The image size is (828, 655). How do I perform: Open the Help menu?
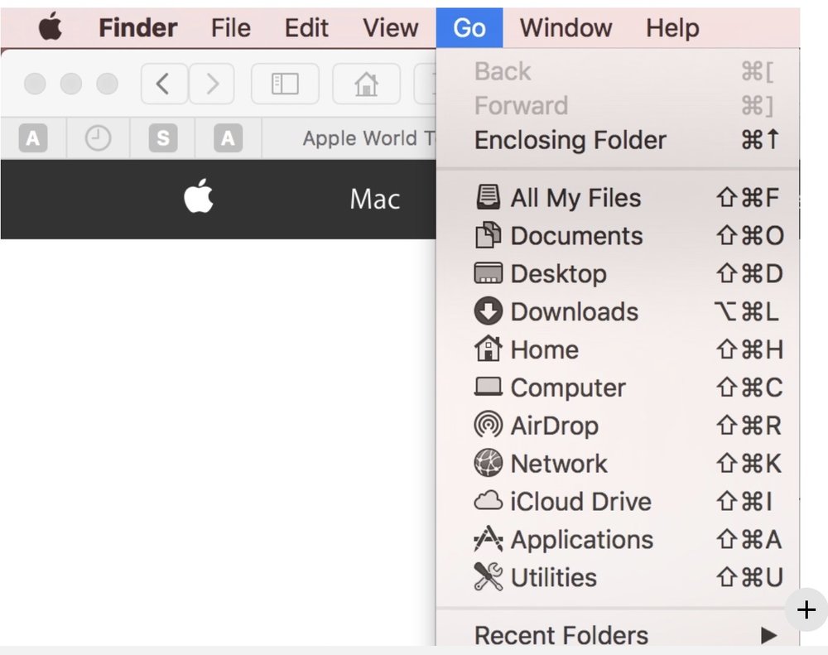[672, 27]
